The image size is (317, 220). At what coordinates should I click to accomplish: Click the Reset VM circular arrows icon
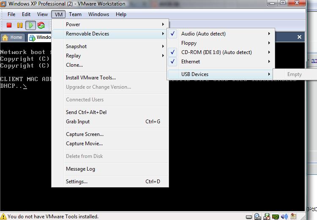41,25
